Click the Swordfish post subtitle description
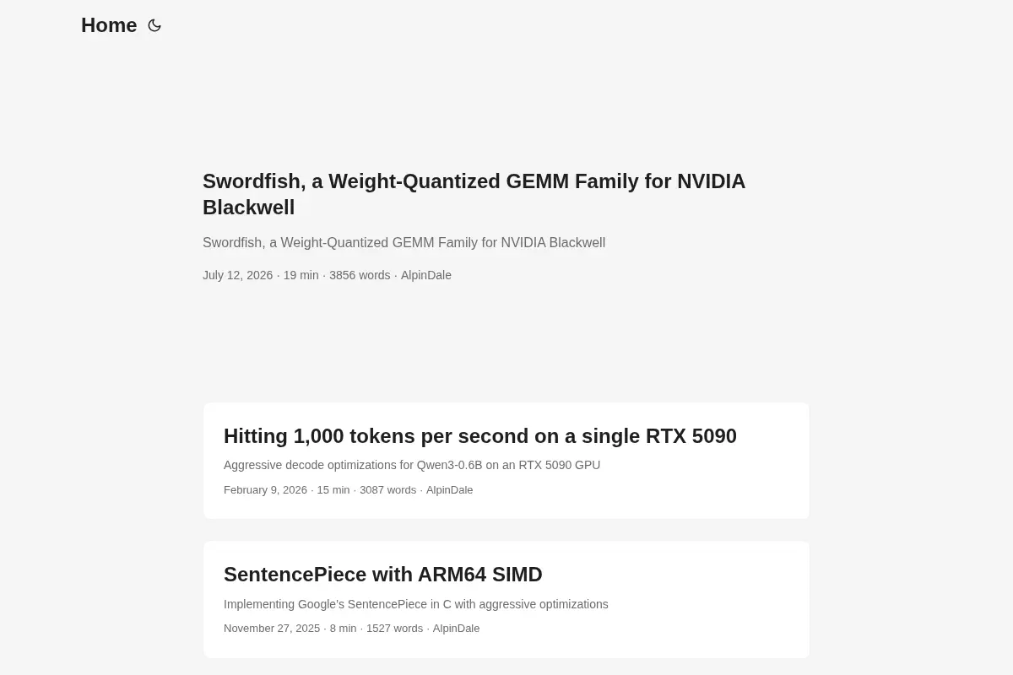 point(404,243)
